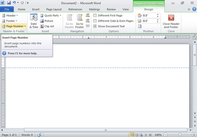This screenshot has height=137, width=197.
Task: Decrease the Footer from Bottom value
Action: click(x=158, y=22)
